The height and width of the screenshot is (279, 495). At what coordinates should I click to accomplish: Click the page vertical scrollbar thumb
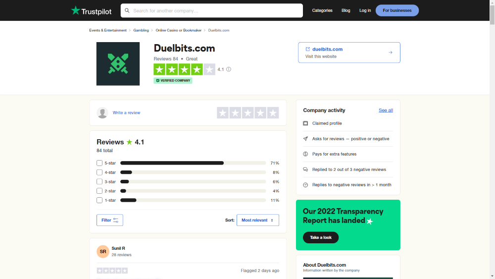tap(492, 14)
